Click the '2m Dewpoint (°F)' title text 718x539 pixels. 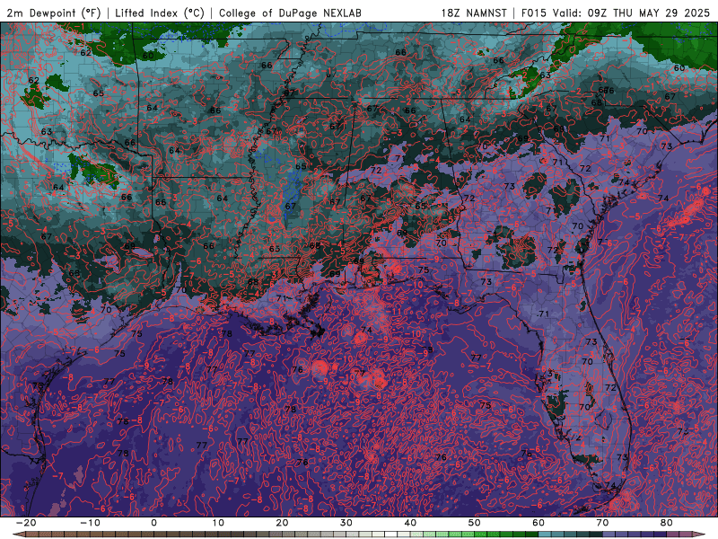[x=54, y=13]
